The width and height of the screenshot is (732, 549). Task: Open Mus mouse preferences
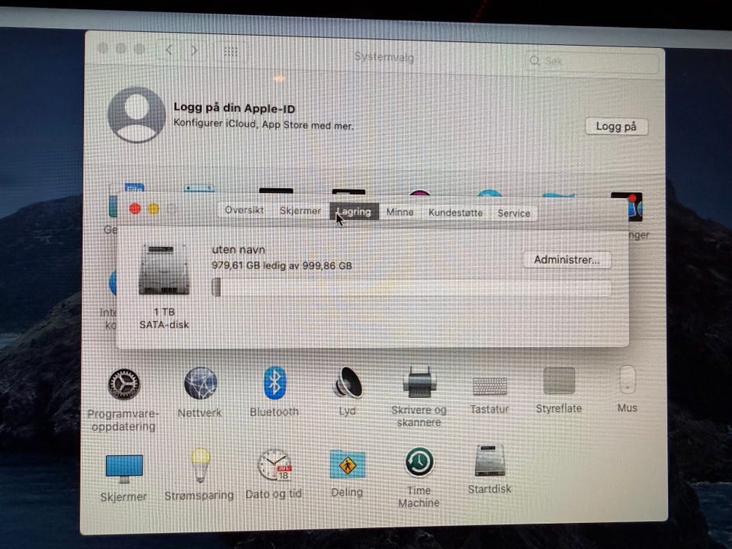627,380
